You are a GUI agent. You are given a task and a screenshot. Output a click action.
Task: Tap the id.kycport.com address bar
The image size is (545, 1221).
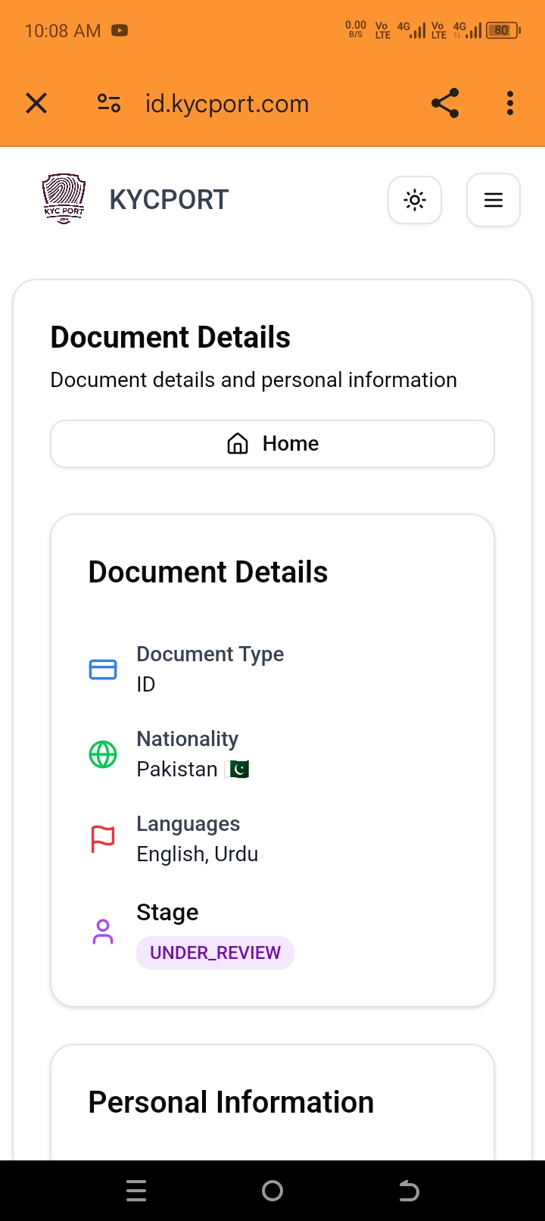click(x=227, y=104)
